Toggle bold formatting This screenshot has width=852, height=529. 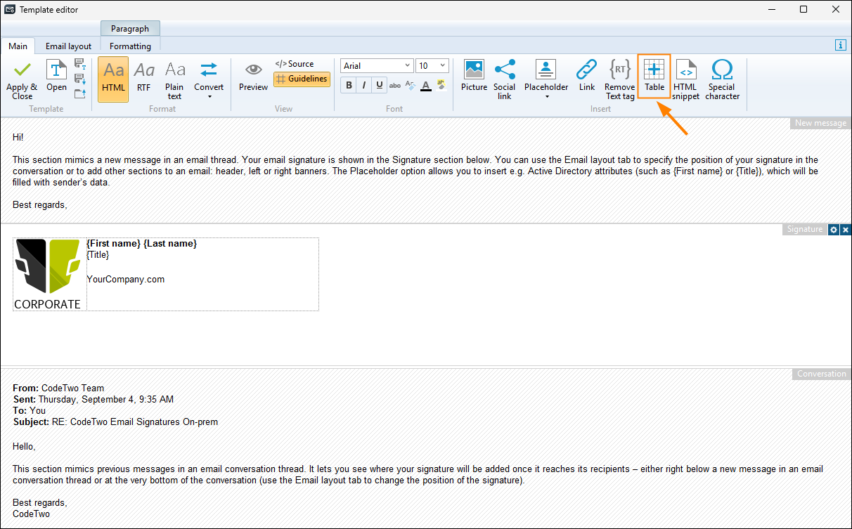(349, 86)
